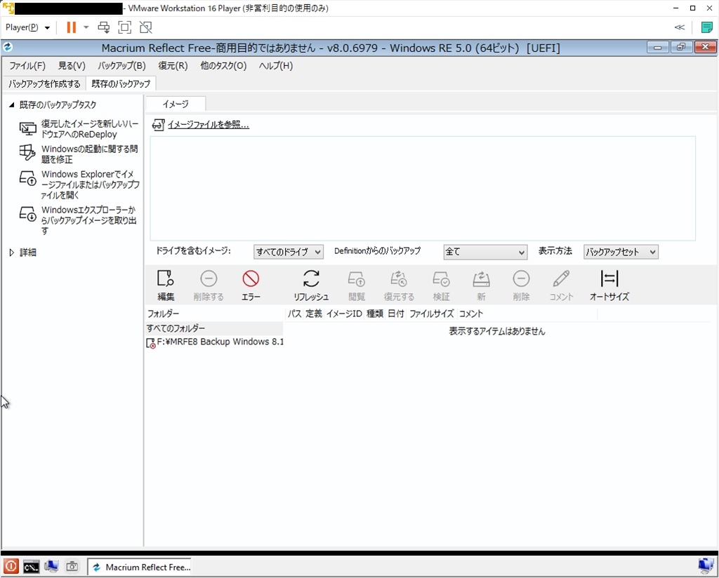Click the 日付 column header

click(x=396, y=314)
